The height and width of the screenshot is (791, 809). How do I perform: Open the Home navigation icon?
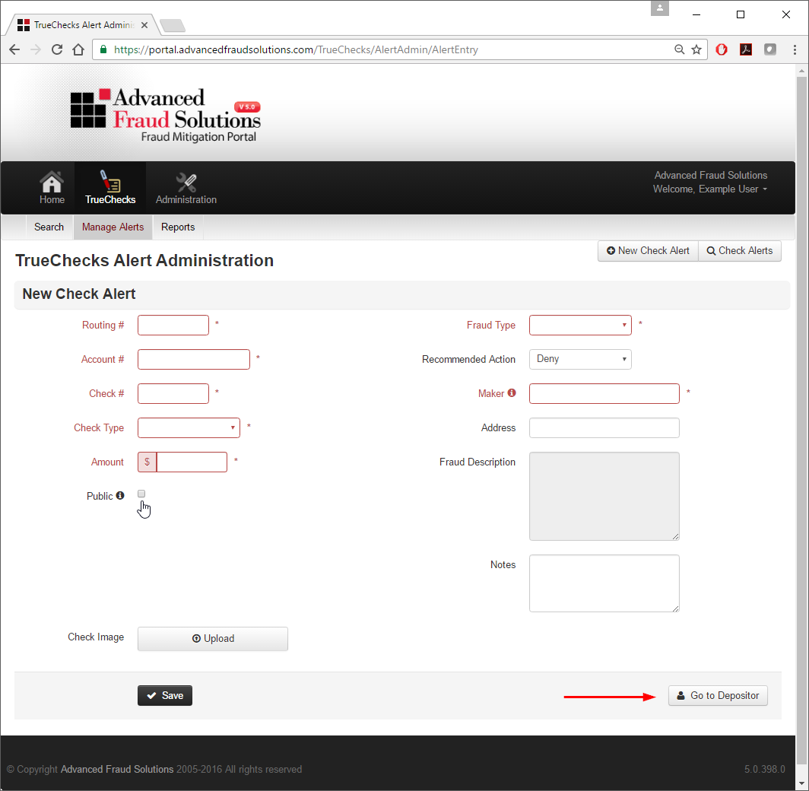[52, 182]
